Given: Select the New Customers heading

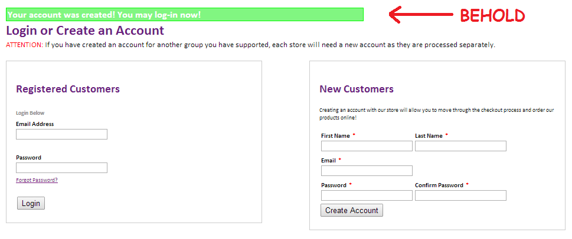Looking at the screenshot, I should tap(357, 89).
